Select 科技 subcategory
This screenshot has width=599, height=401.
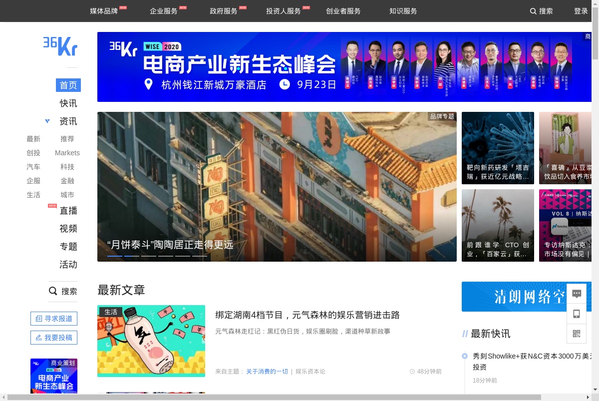(x=67, y=167)
